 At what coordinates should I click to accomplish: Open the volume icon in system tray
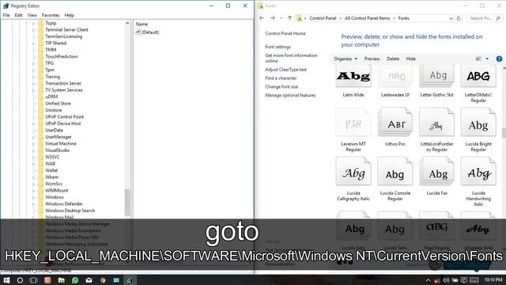click(x=446, y=280)
